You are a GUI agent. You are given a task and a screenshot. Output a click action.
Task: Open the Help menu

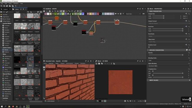point(22,4)
